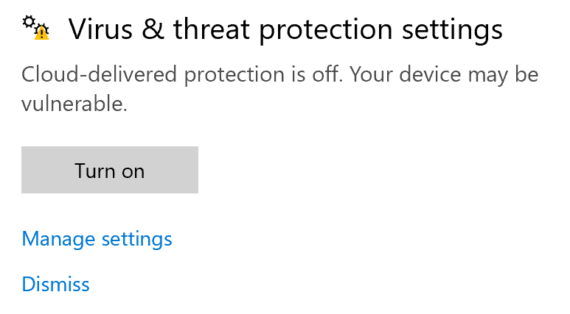Viewport: 570px width, 314px height.
Task: Click the blue Dismiss link
Action: click(56, 285)
